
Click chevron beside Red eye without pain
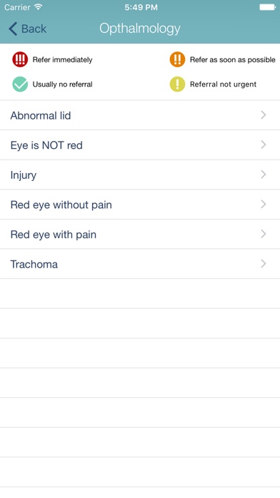tap(263, 204)
